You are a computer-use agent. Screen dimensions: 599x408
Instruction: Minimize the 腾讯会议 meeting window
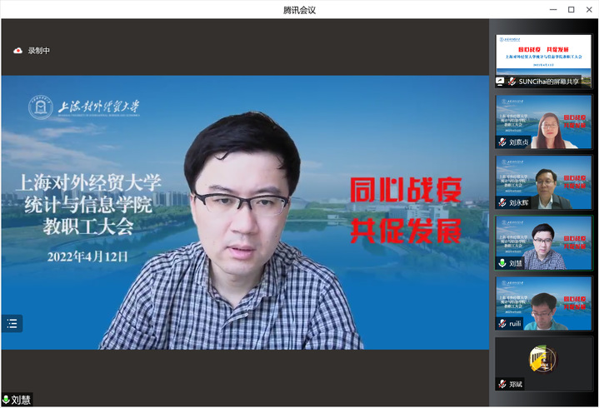(552, 9)
